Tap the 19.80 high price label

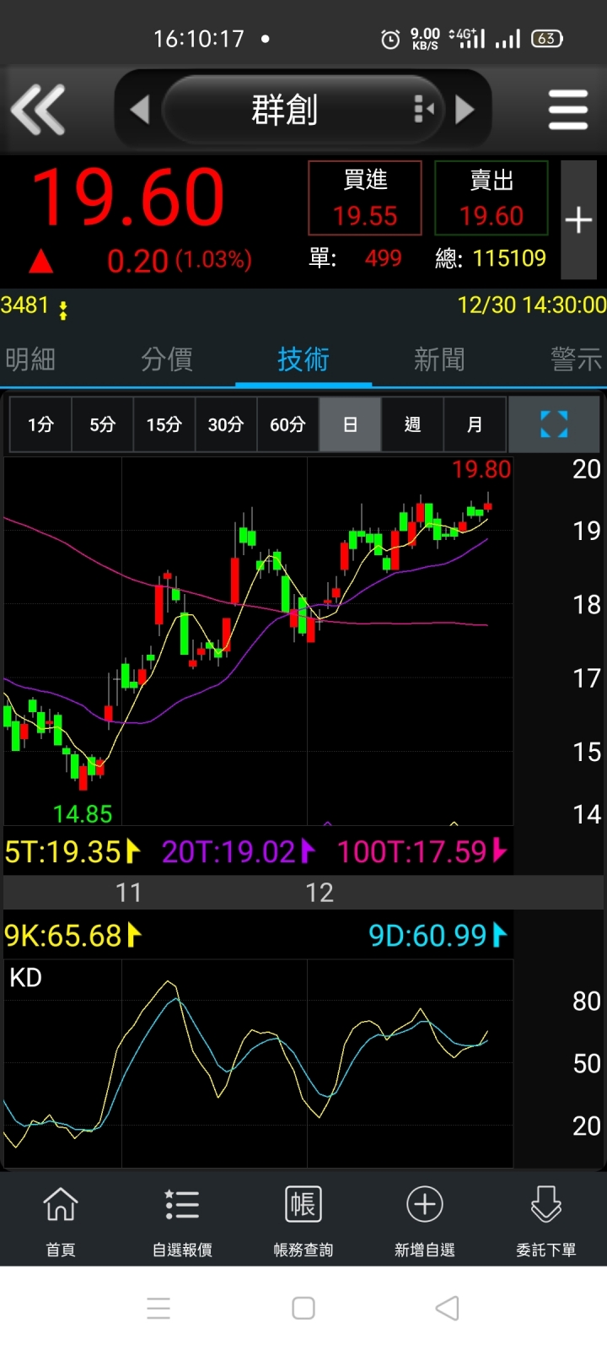[x=481, y=470]
